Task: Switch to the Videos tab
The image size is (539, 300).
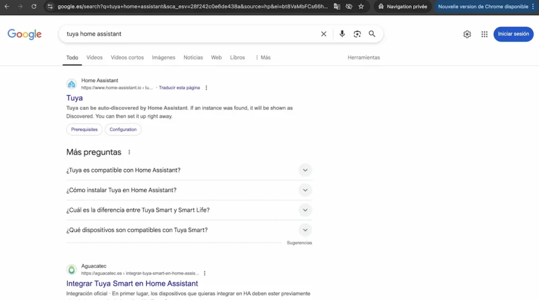Action: [95, 58]
